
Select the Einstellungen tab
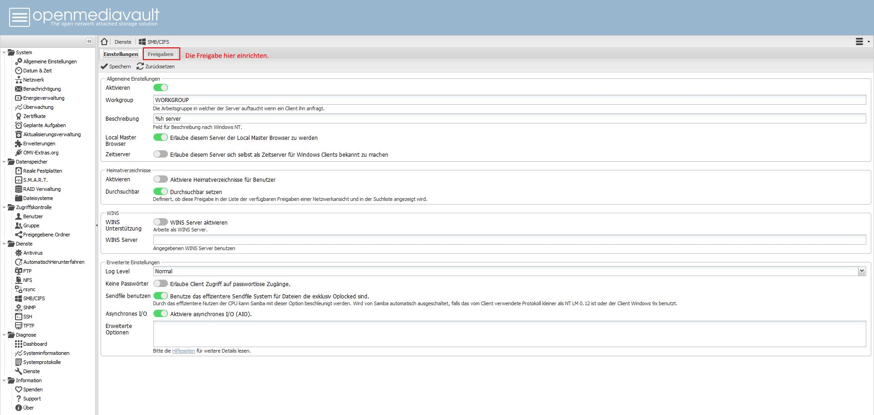point(121,54)
